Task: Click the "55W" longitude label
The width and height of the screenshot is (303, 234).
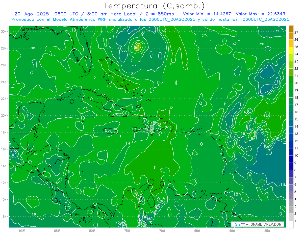Action: pyautogui.click(x=267, y=231)
